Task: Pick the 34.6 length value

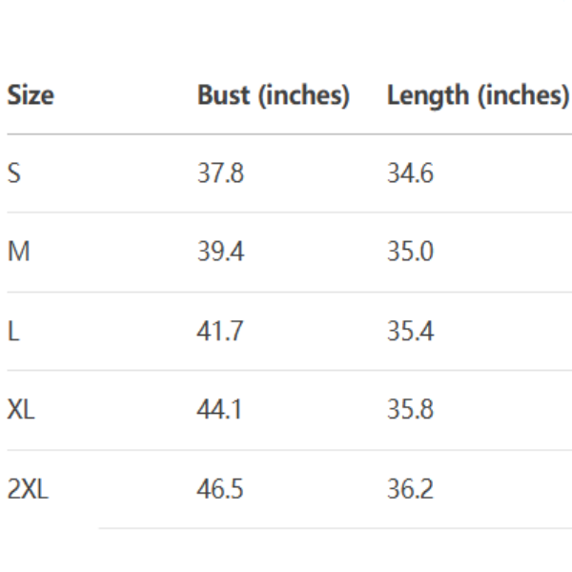Action: [410, 174]
